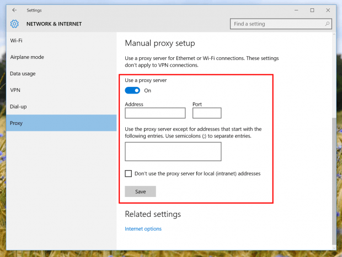Screen dimensions: 342x257
Task: Open Dial-up settings
Action: 61,107
